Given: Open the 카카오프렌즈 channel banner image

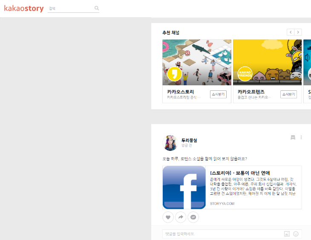Looking at the screenshot, I should point(268,62).
